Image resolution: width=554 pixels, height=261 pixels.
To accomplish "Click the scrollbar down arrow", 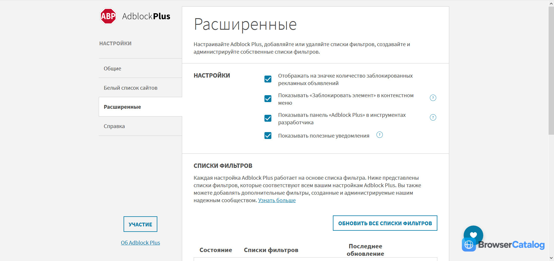I will tap(551, 258).
